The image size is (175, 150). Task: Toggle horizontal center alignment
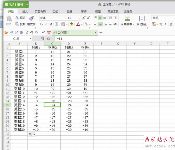tap(100, 24)
